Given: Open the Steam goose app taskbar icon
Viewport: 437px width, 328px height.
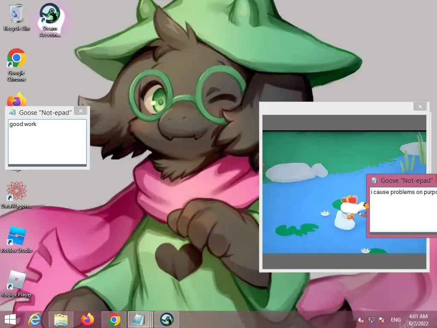Looking at the screenshot, I should point(167,319).
